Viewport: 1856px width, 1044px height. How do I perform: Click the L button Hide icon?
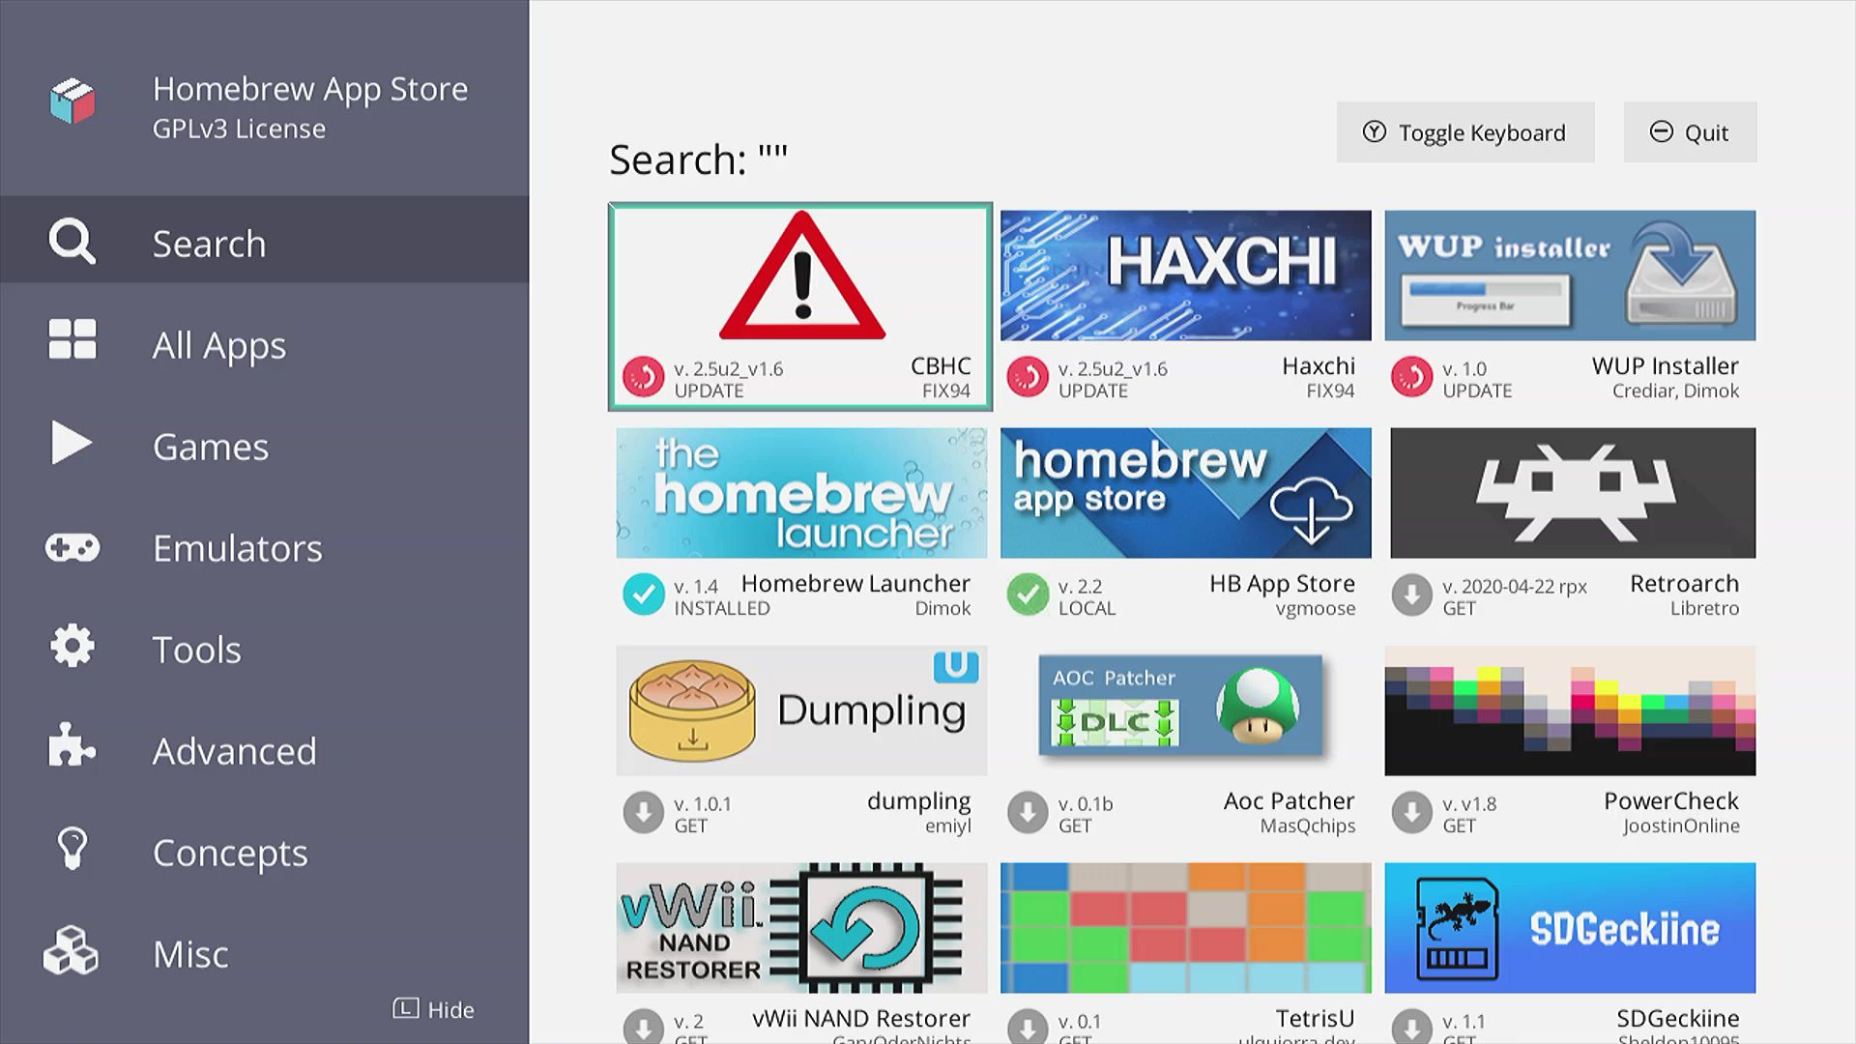(x=406, y=1008)
